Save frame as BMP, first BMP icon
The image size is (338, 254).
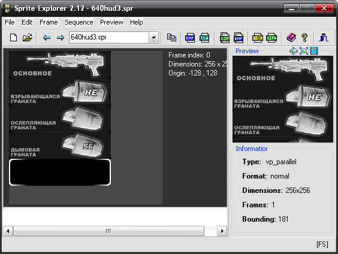190,38
